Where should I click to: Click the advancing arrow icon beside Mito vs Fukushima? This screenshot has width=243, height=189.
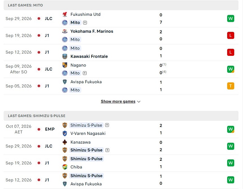(x=85, y=23)
